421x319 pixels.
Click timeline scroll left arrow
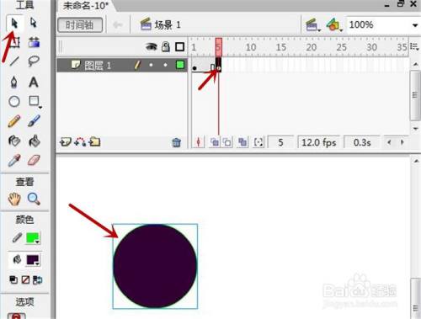tap(389, 142)
